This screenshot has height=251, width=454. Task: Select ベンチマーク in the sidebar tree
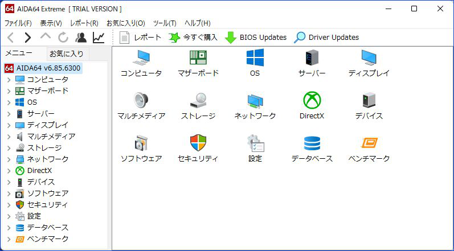[48, 239]
